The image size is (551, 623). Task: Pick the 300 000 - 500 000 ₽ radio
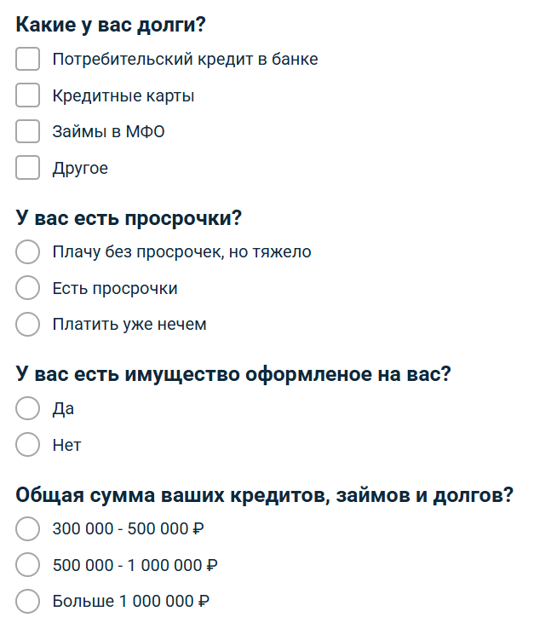[x=27, y=529]
